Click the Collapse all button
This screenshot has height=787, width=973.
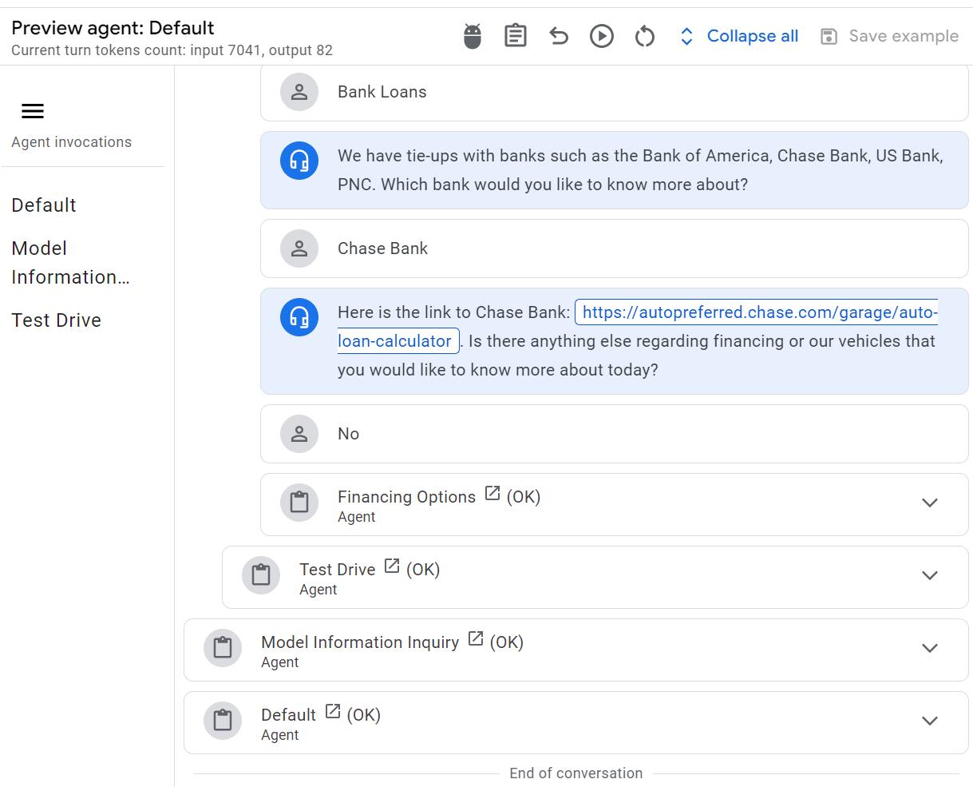point(738,36)
